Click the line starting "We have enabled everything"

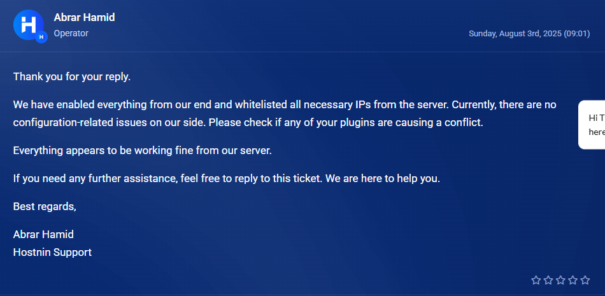285,104
